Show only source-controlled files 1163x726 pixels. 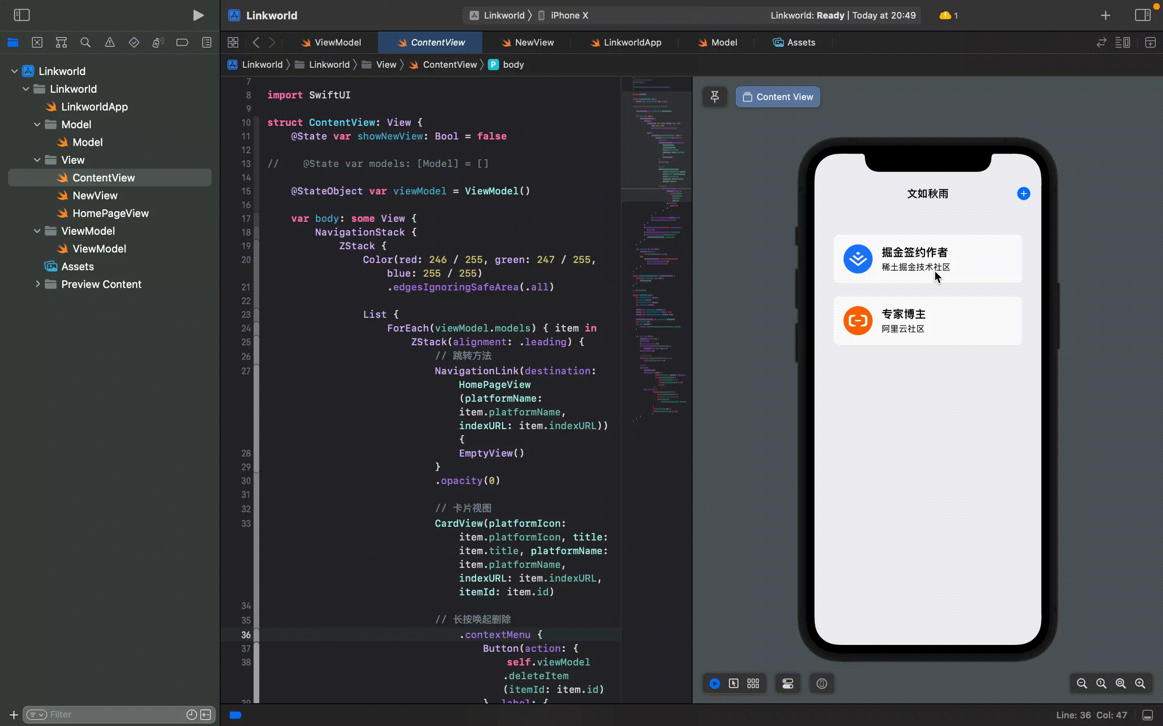click(206, 714)
